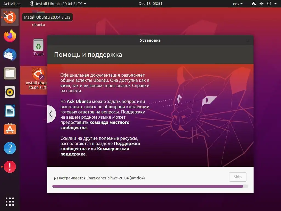281x211 pixels.
Task: Open Ubuntu Software store icon
Action: pos(10,129)
